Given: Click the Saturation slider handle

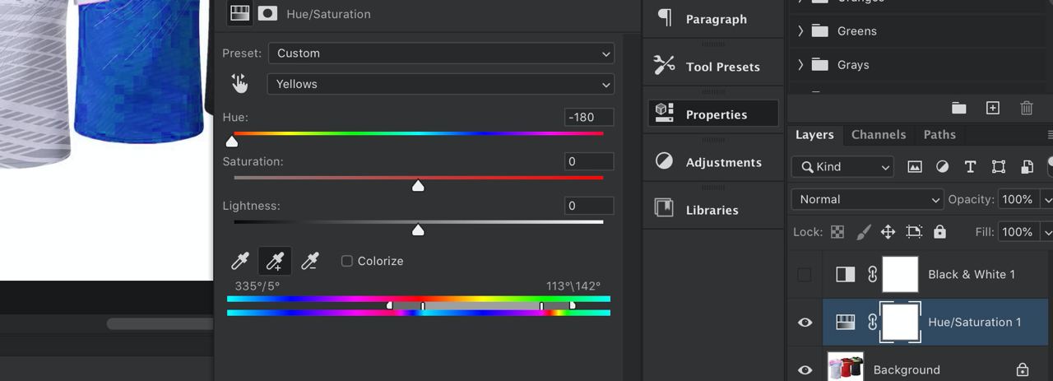Looking at the screenshot, I should pyautogui.click(x=418, y=186).
